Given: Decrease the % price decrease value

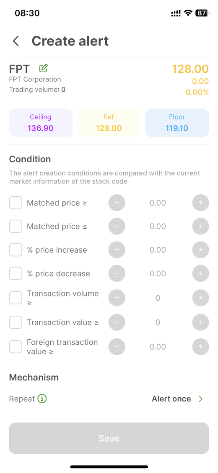Looking at the screenshot, I should tap(117, 273).
